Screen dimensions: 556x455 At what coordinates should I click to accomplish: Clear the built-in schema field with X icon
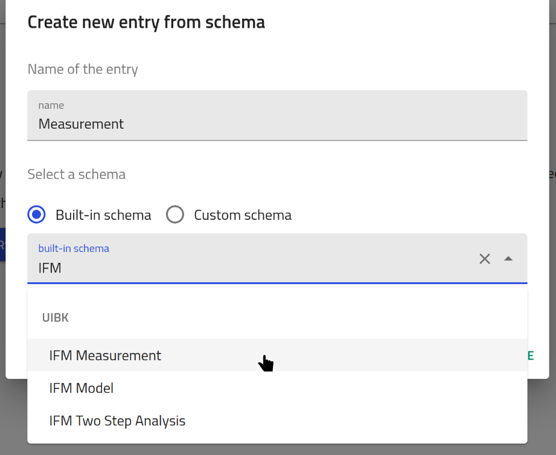point(484,259)
